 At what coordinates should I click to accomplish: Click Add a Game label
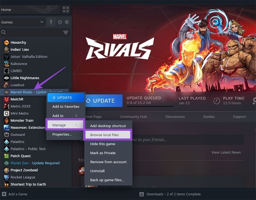[18, 194]
